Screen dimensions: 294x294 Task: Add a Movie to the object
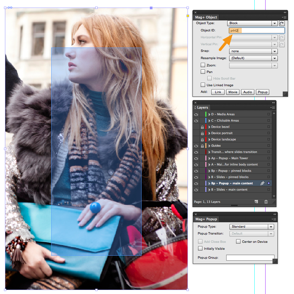tap(233, 92)
